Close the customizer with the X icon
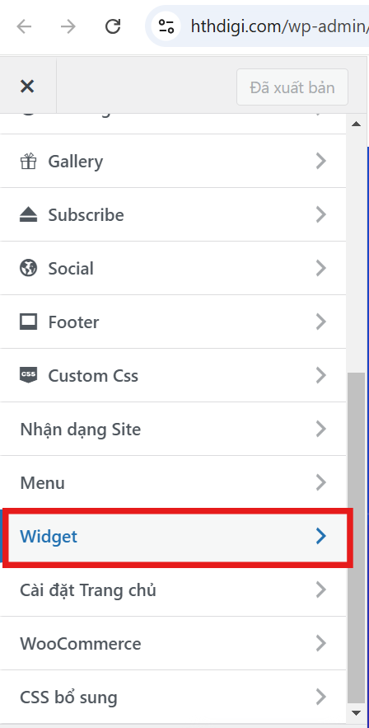This screenshot has height=728, width=369. (x=27, y=87)
